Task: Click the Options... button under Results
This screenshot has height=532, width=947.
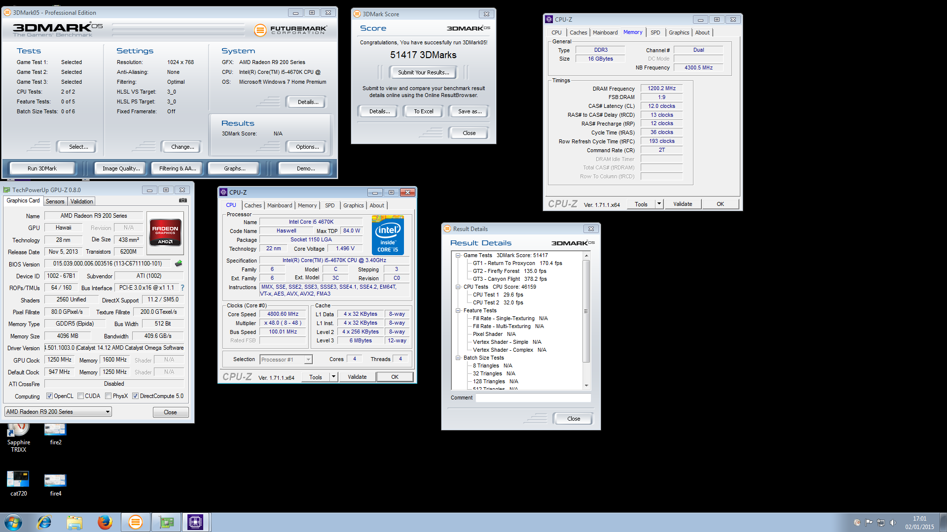Action: point(307,147)
